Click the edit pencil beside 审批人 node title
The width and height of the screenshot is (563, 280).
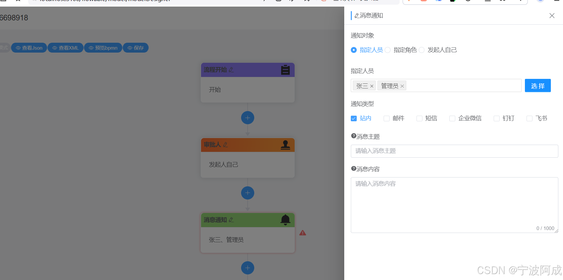(225, 145)
